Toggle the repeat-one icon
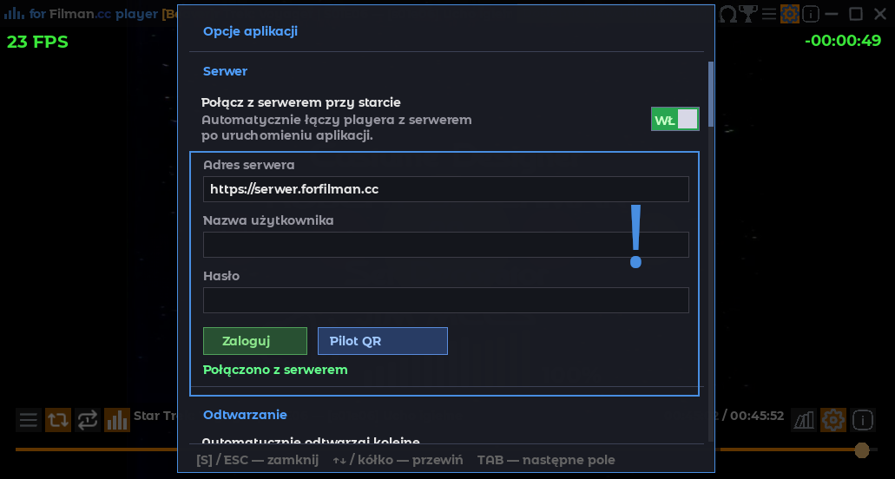This screenshot has width=895, height=479. coord(88,420)
